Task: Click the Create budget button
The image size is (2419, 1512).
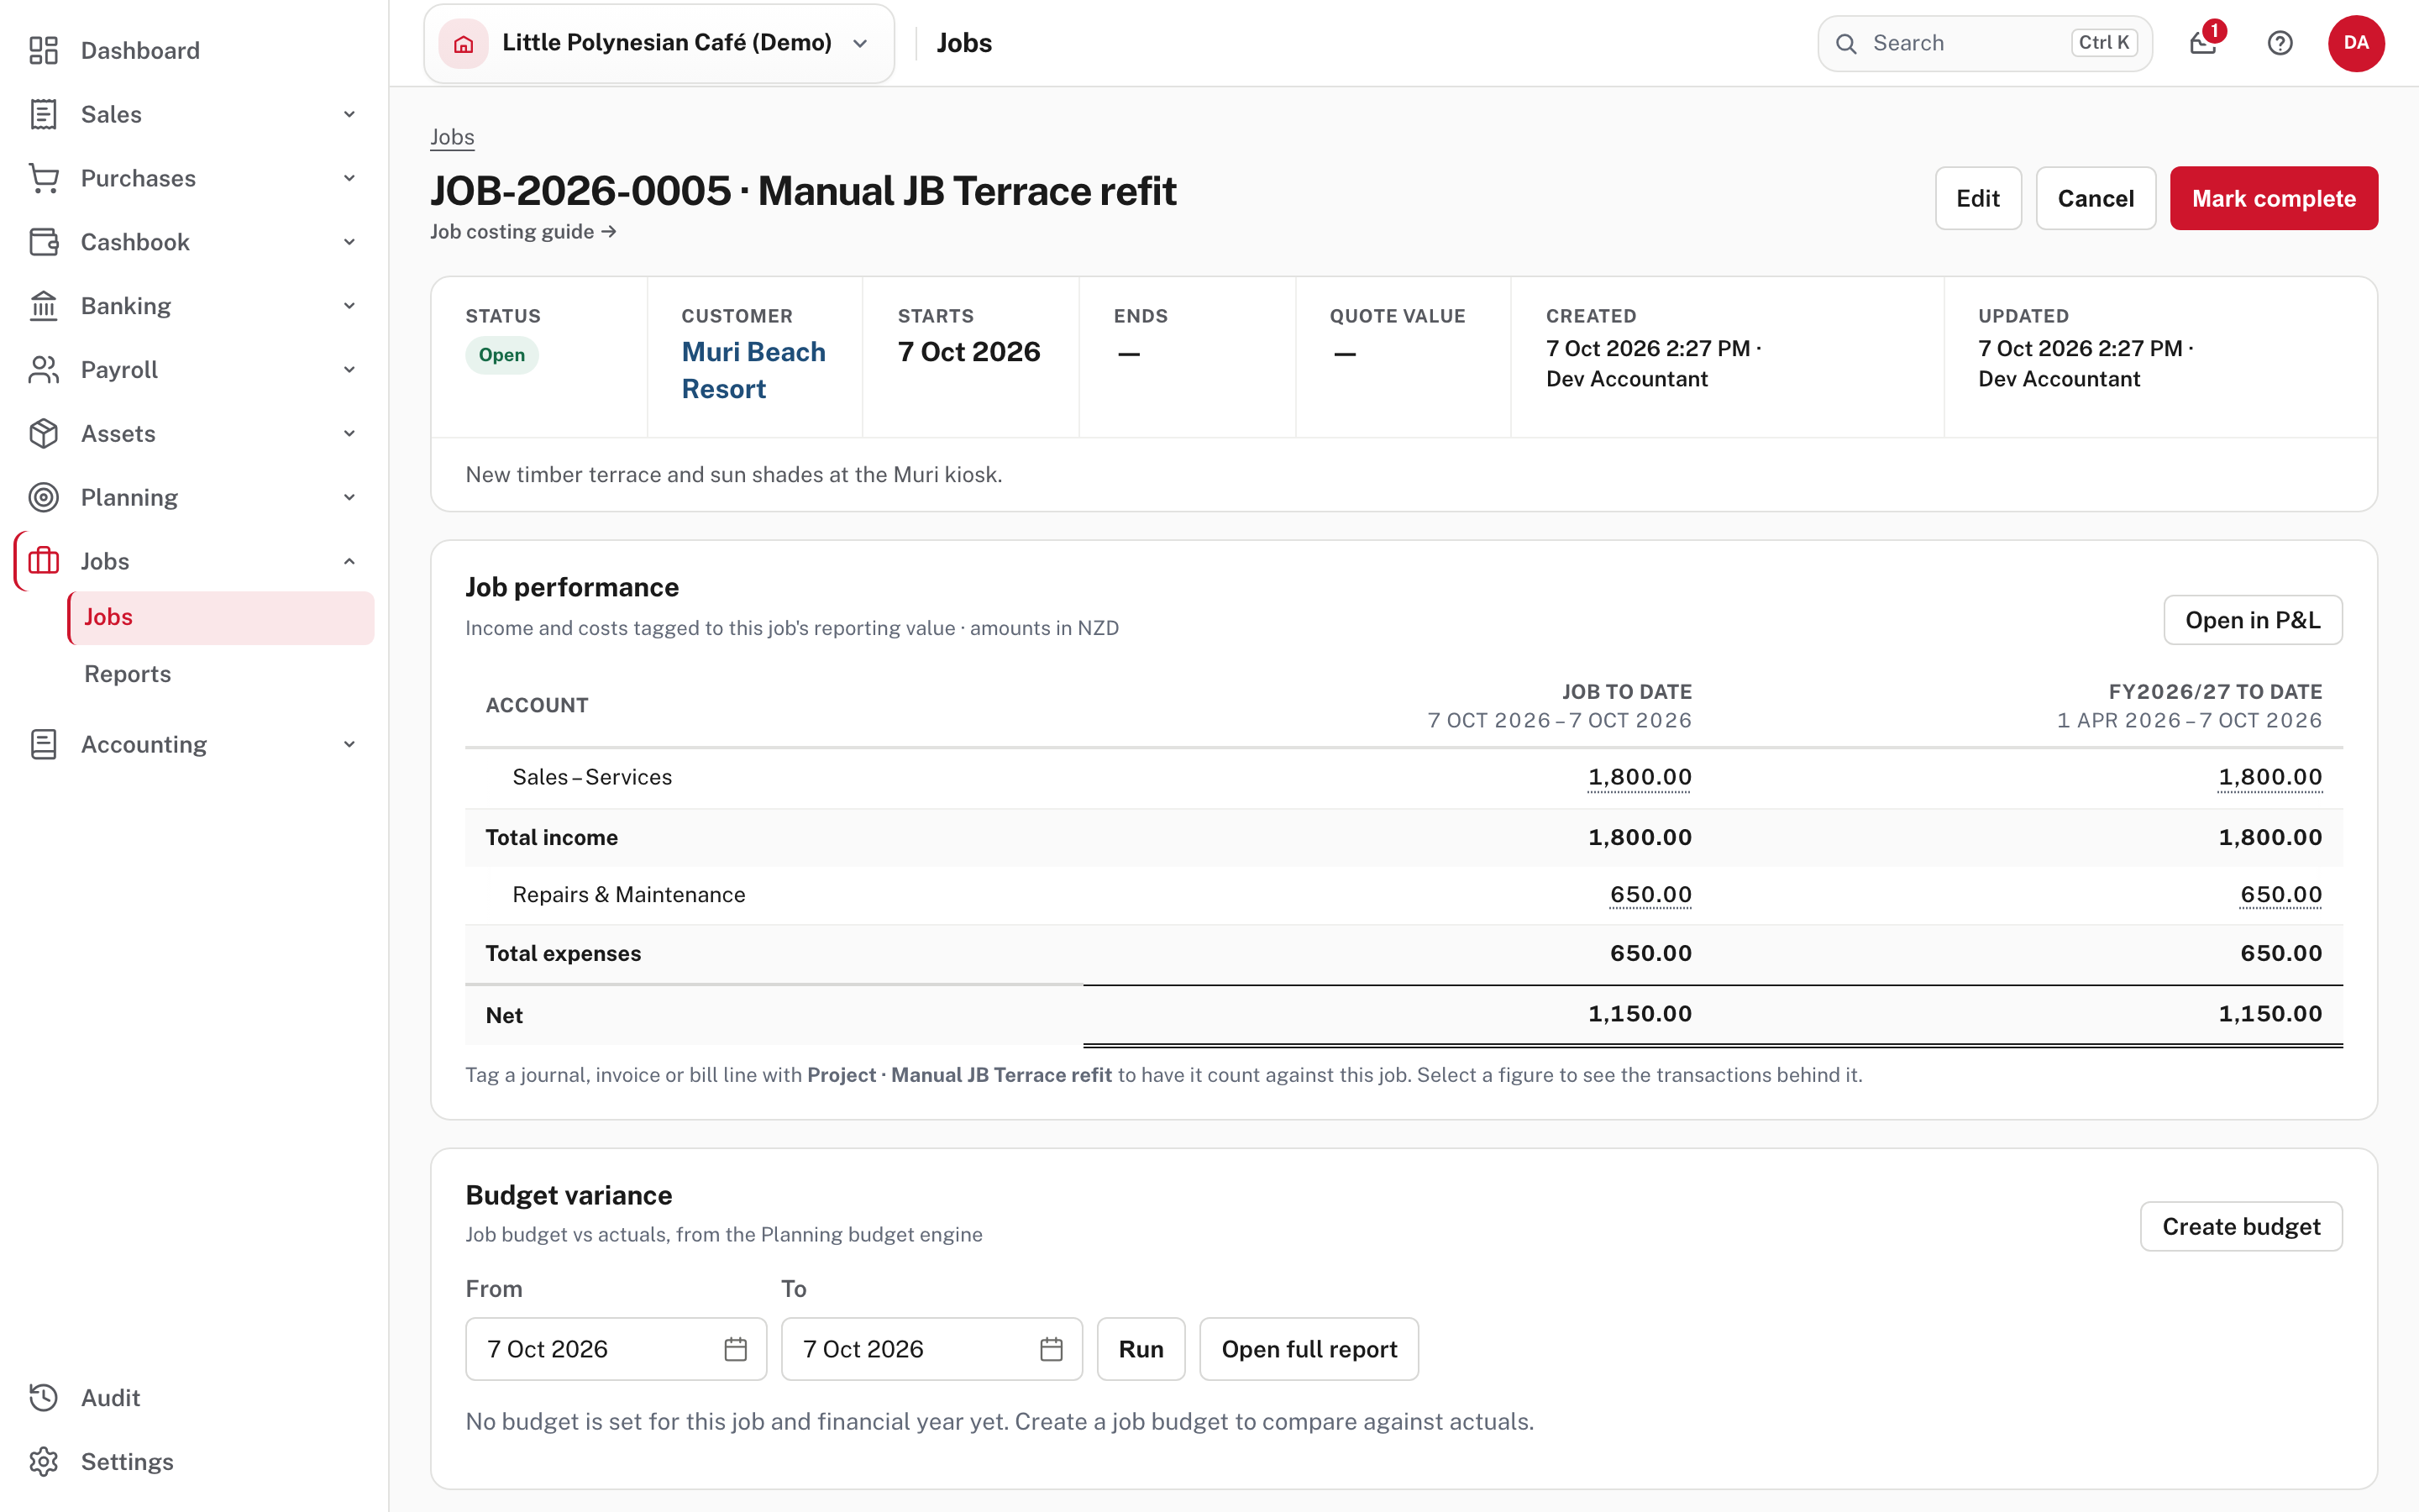Action: [x=2241, y=1226]
